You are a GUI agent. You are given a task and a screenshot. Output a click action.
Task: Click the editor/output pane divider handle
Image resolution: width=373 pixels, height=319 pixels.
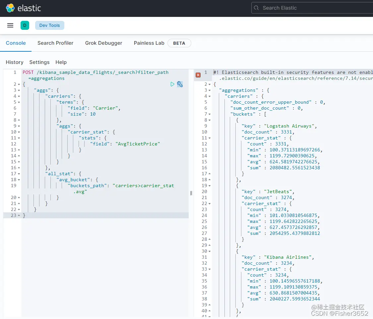(191, 193)
